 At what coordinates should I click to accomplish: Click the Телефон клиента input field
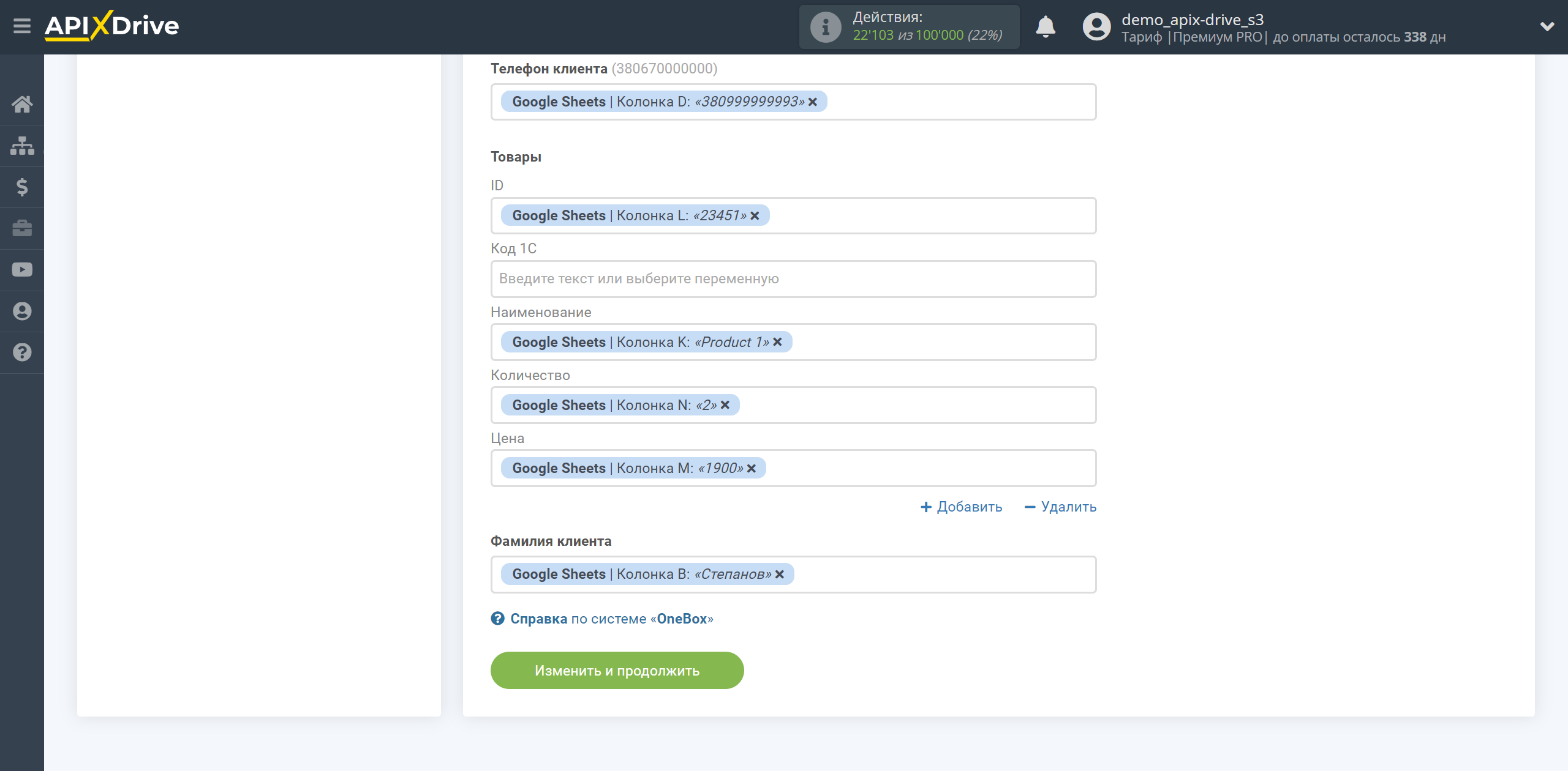pyautogui.click(x=793, y=102)
